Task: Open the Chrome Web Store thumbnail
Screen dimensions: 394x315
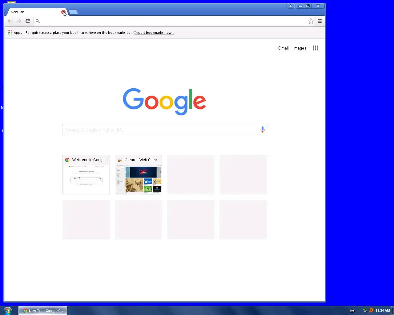Action: pyautogui.click(x=139, y=175)
